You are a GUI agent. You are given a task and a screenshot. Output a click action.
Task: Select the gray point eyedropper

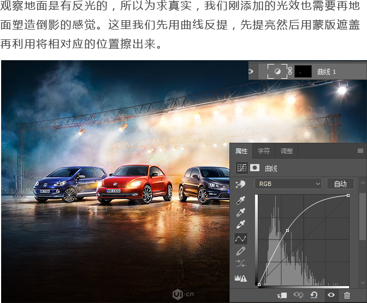(240, 213)
